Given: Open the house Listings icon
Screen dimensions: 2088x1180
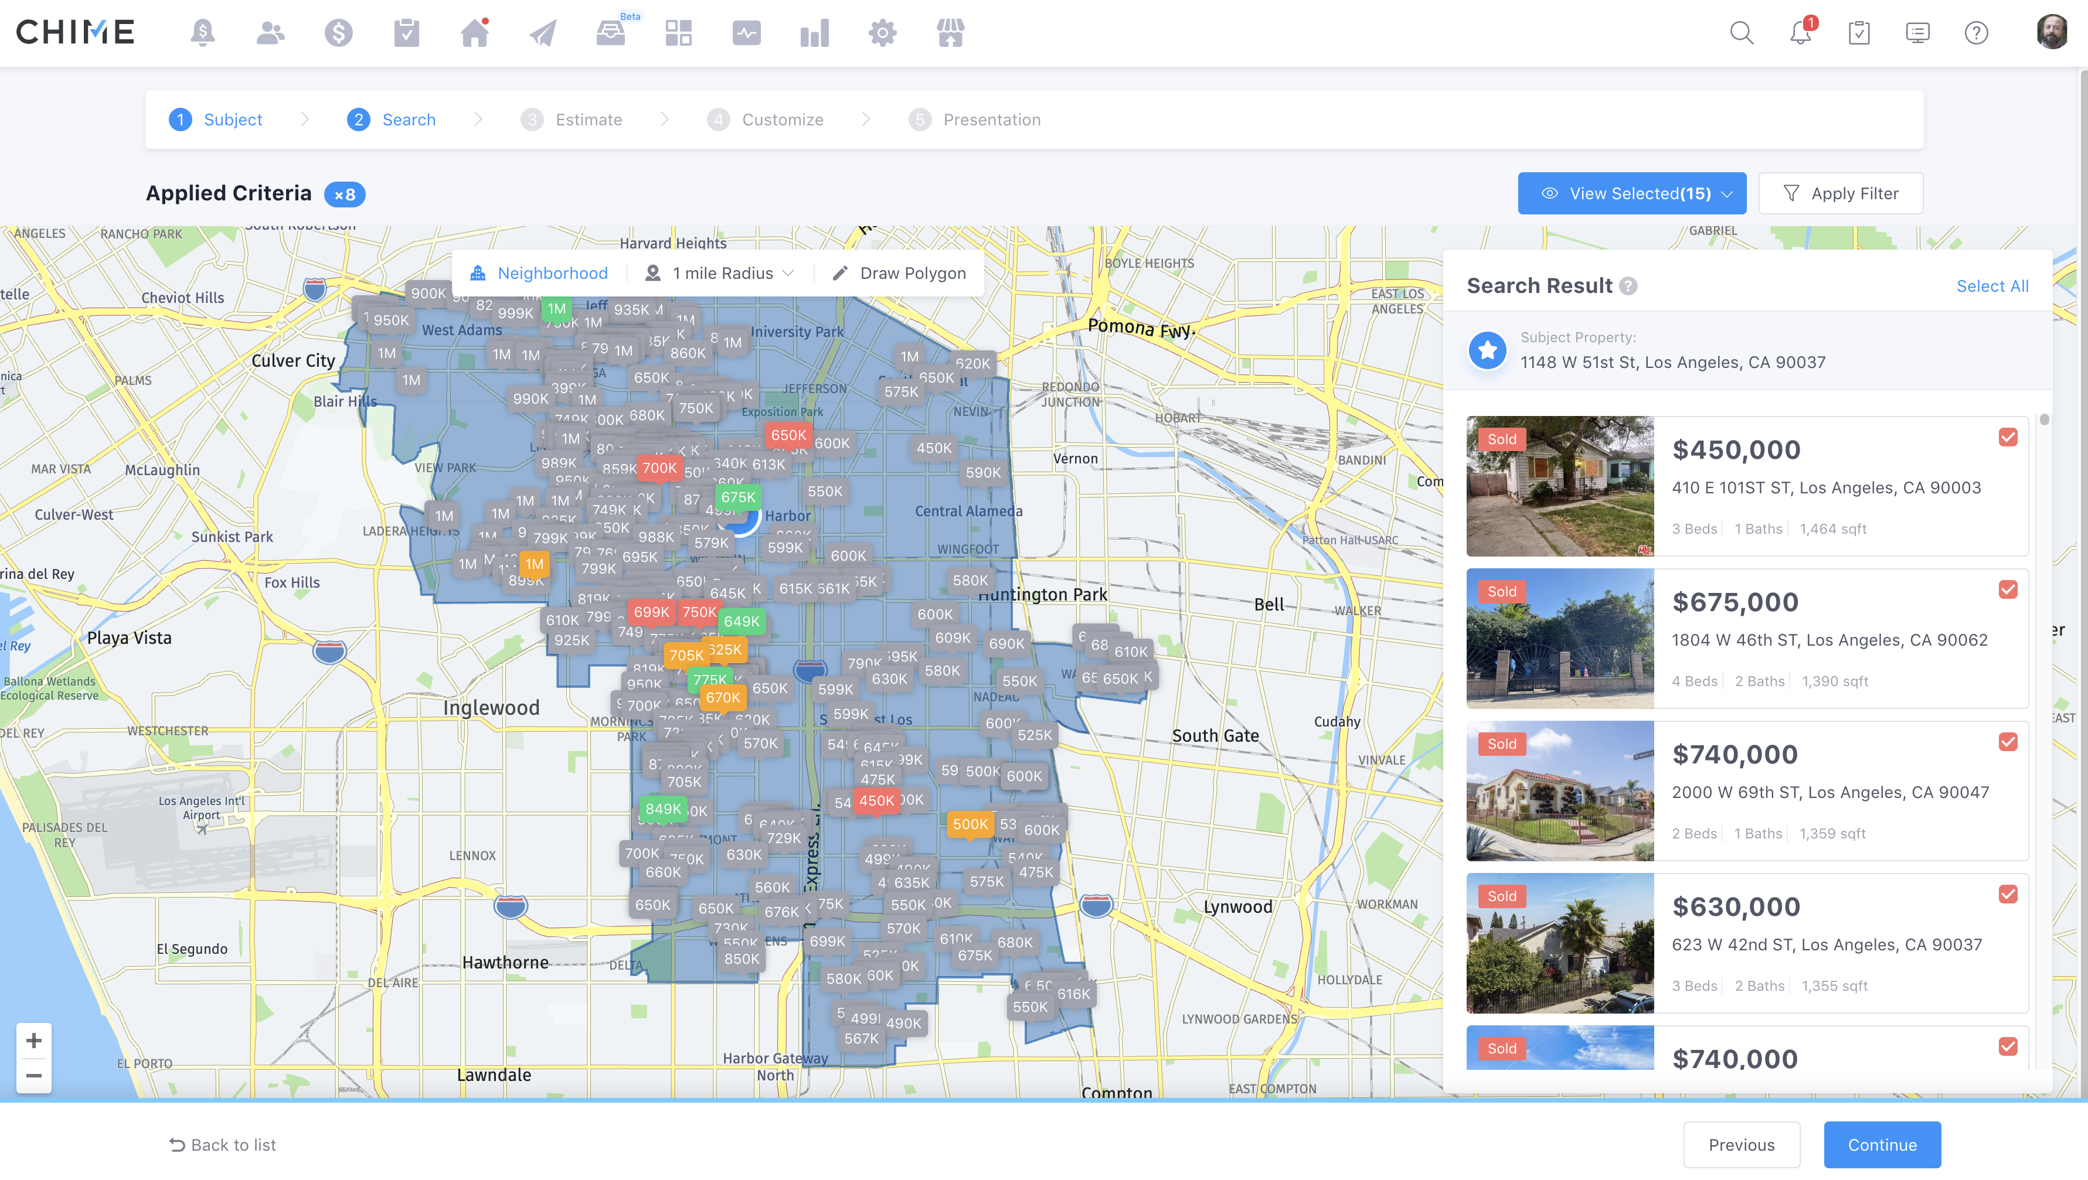Looking at the screenshot, I should click(x=474, y=33).
